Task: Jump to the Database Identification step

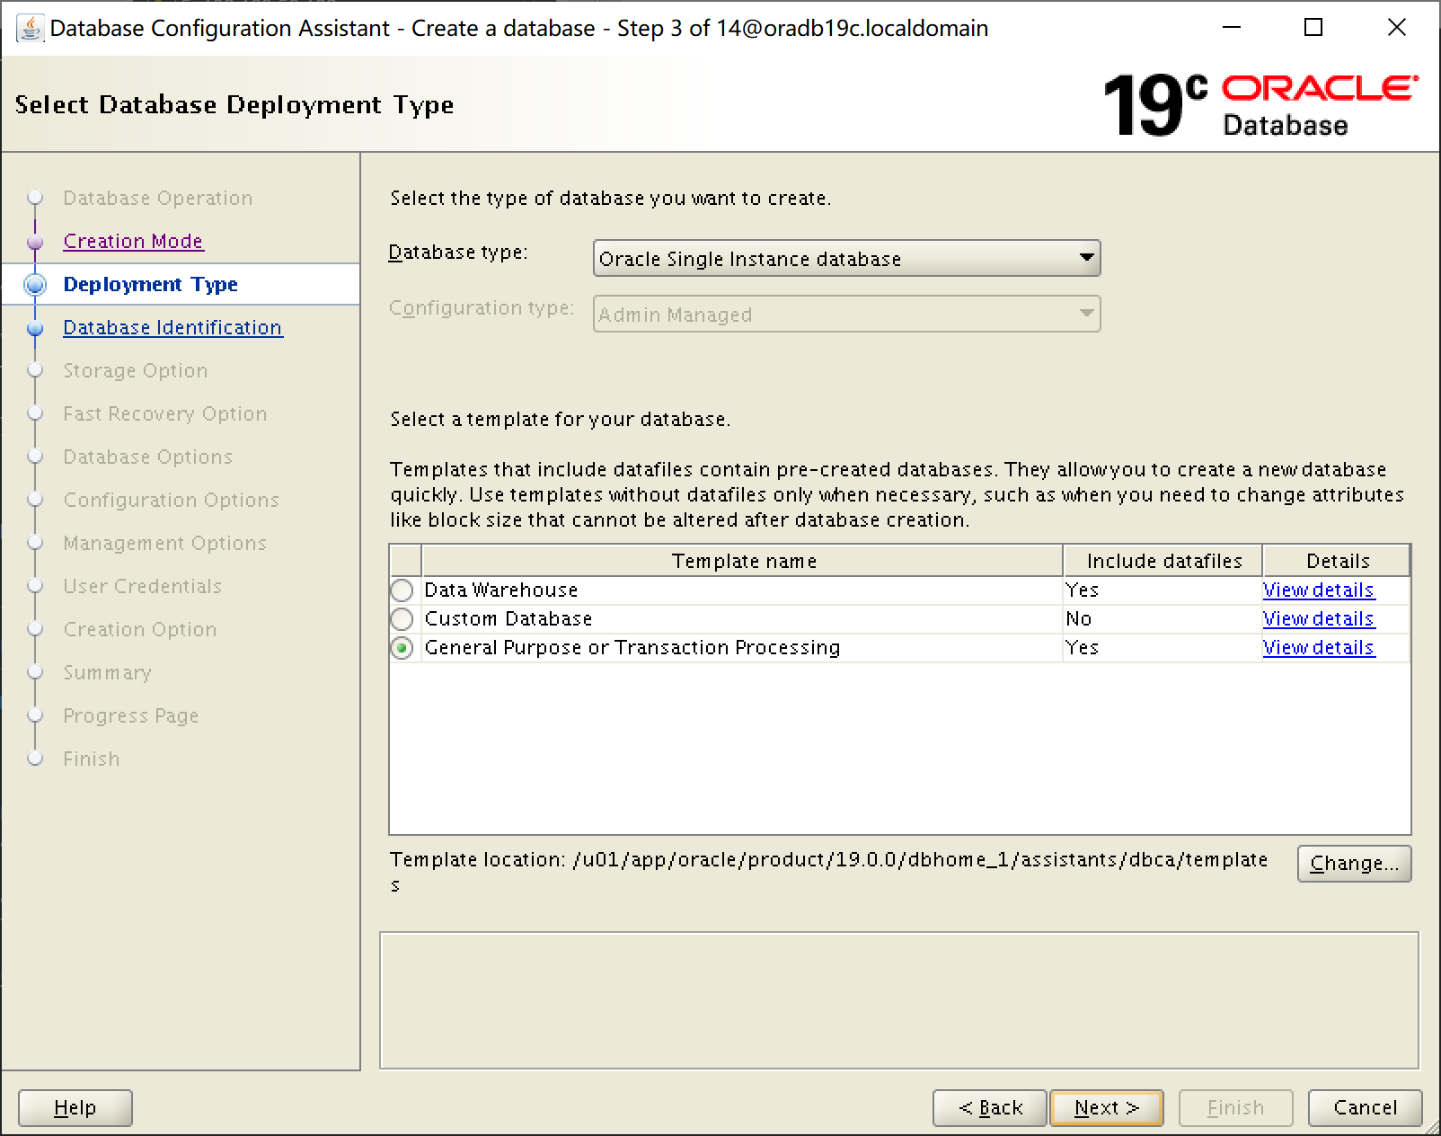Action: pyautogui.click(x=172, y=327)
